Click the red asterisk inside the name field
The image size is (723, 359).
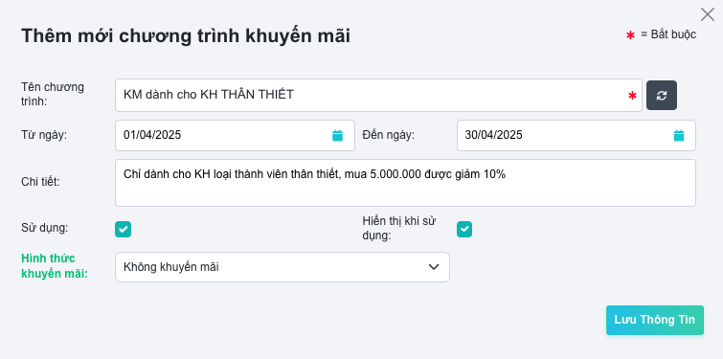632,96
